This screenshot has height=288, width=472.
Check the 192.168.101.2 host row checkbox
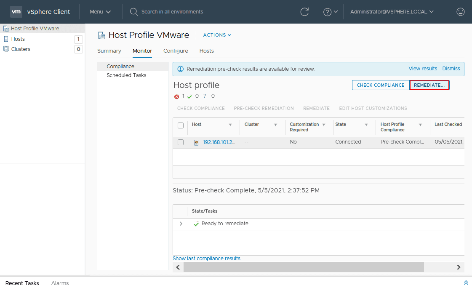(181, 142)
